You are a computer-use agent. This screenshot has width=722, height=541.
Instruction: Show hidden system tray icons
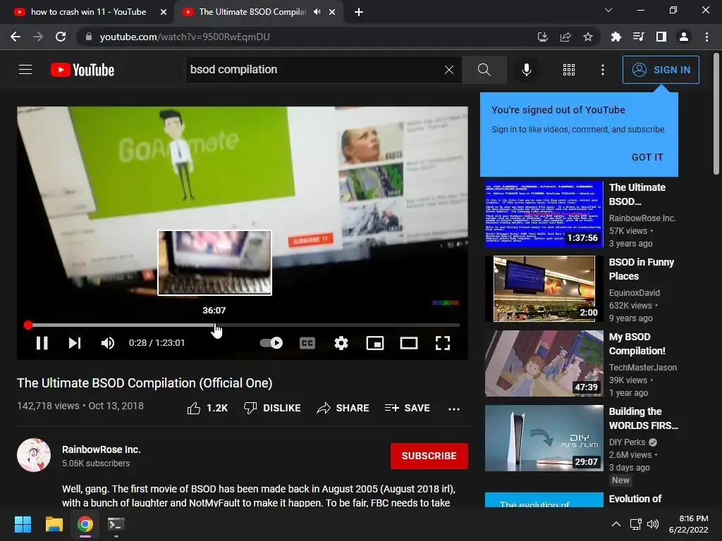[x=616, y=524]
